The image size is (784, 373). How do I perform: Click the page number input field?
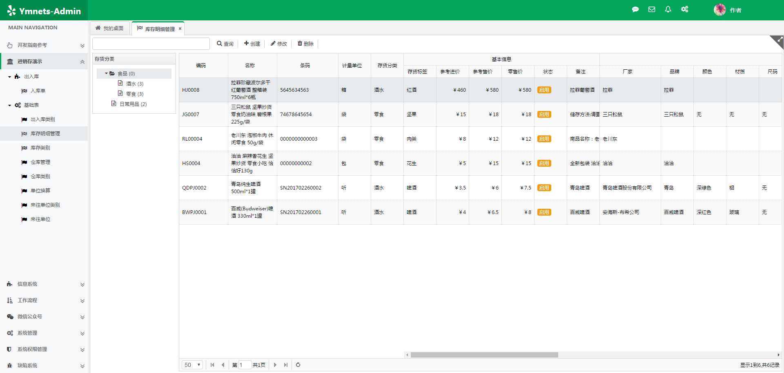coord(245,365)
